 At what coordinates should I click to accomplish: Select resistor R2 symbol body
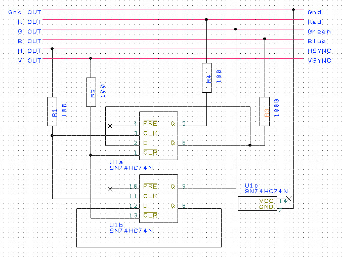(91, 92)
